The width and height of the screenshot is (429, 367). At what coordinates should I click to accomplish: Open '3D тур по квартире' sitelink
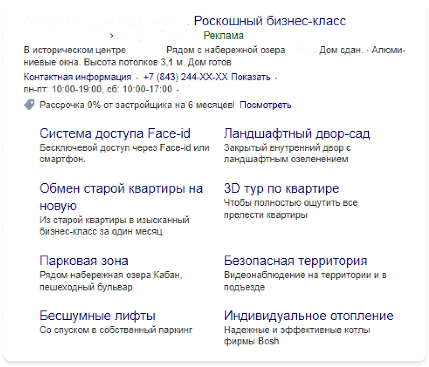point(281,188)
